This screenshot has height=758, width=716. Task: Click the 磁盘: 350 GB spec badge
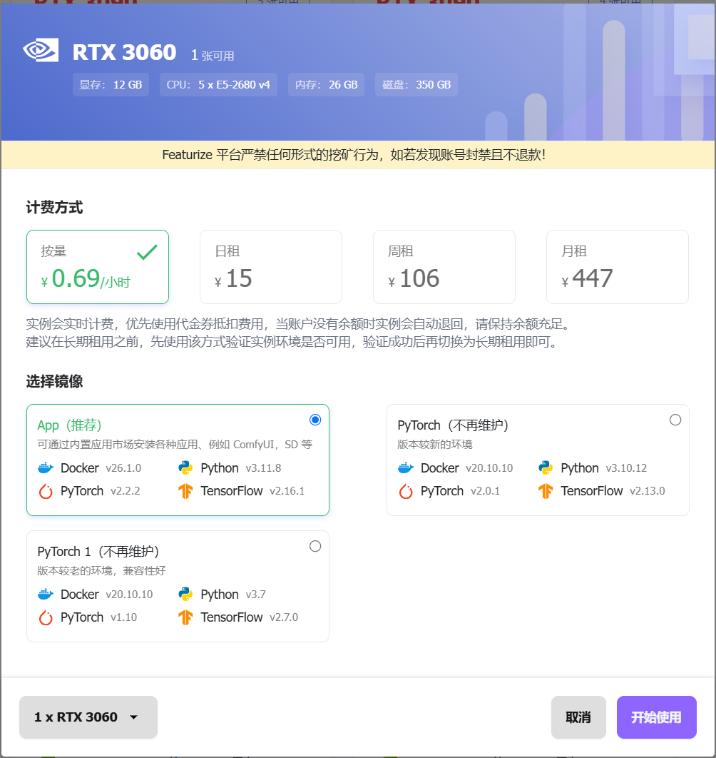click(416, 84)
